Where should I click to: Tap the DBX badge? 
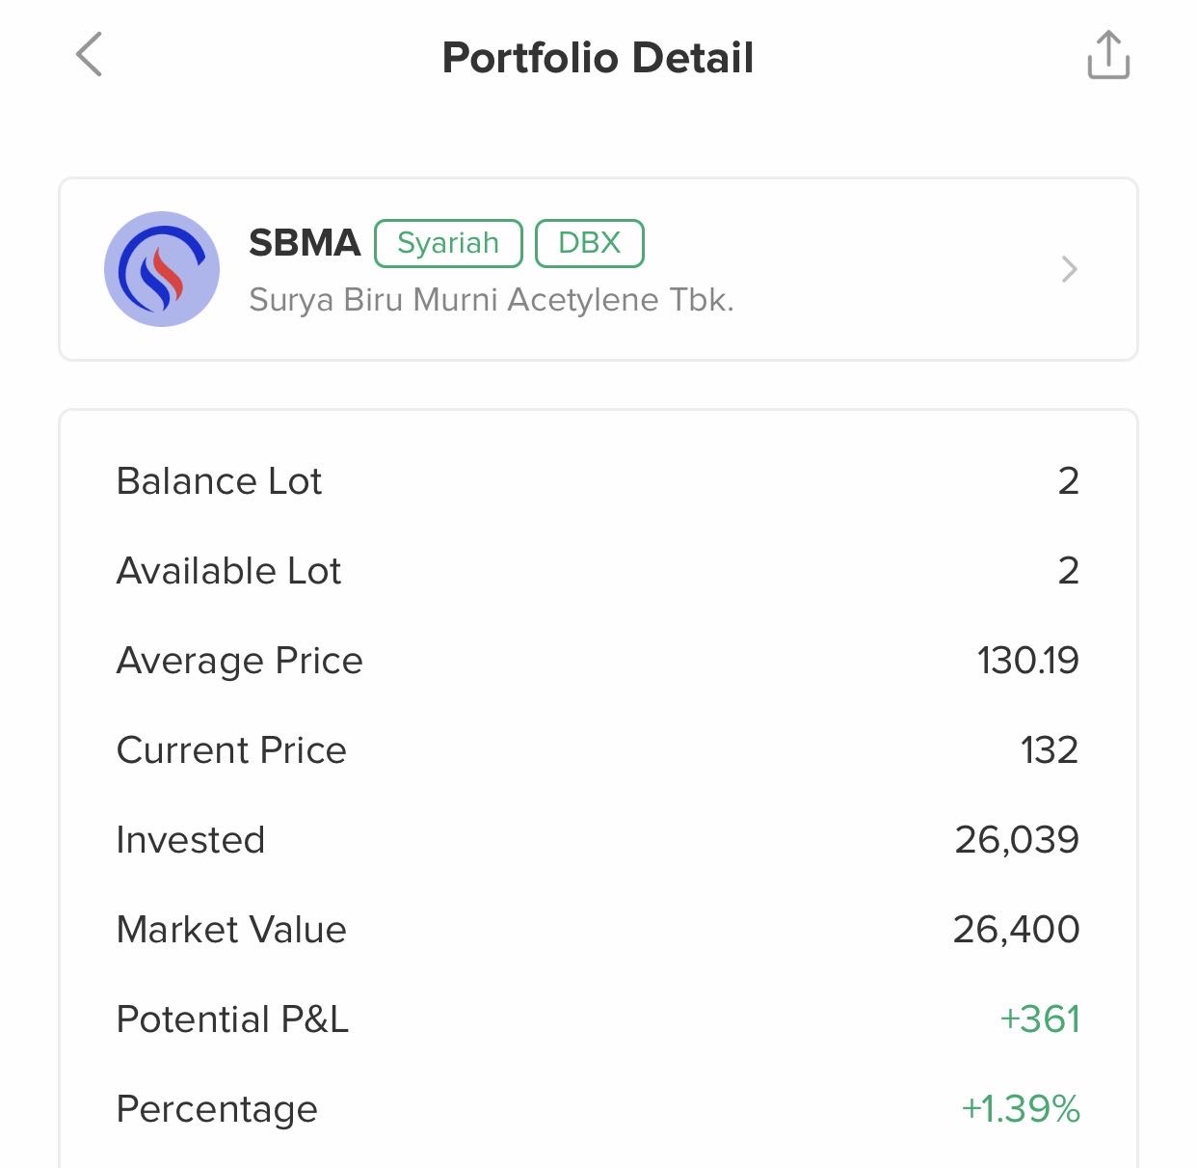[x=589, y=243]
